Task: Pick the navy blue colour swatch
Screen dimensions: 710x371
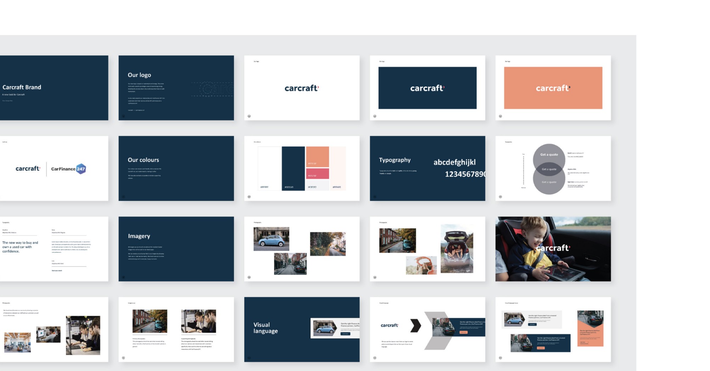Action: click(293, 168)
